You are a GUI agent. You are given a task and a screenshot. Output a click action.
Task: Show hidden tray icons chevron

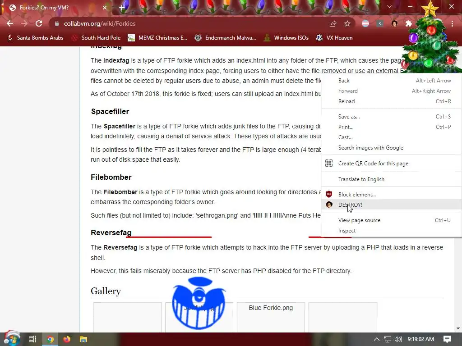click(x=377, y=339)
